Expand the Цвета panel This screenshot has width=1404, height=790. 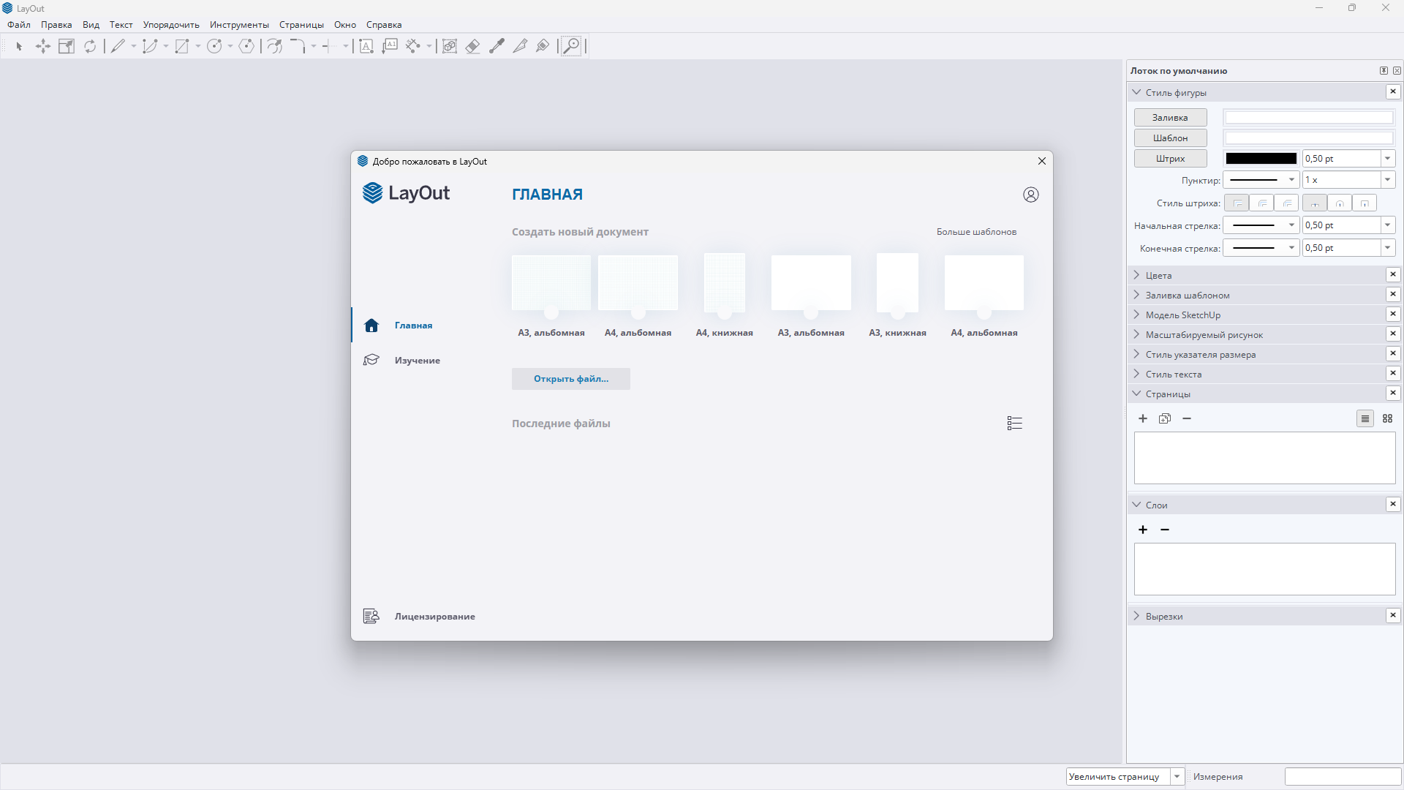tap(1158, 276)
